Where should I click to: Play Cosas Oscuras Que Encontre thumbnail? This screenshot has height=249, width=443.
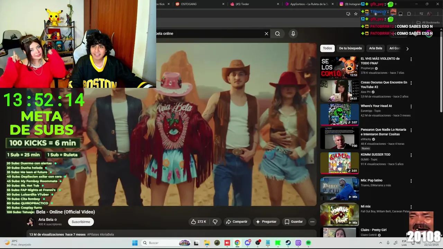pyautogui.click(x=339, y=91)
